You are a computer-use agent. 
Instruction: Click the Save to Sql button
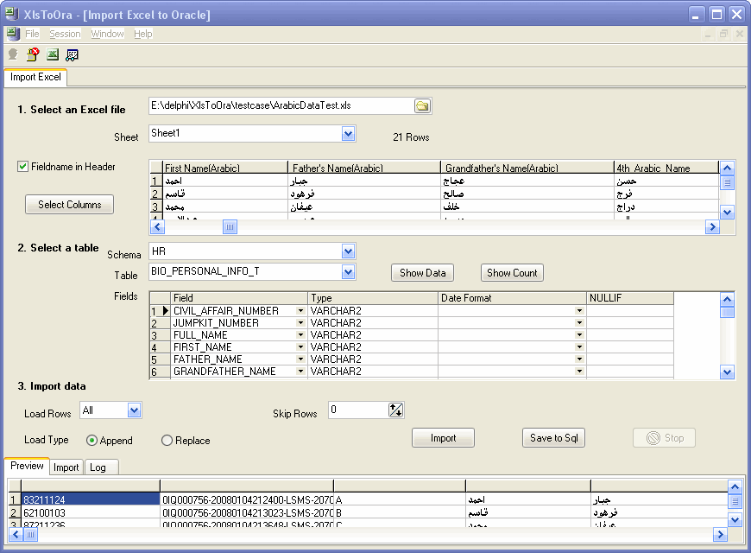point(553,438)
